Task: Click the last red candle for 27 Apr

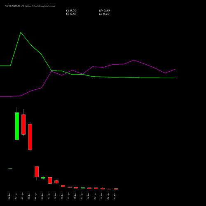Action: (116, 189)
